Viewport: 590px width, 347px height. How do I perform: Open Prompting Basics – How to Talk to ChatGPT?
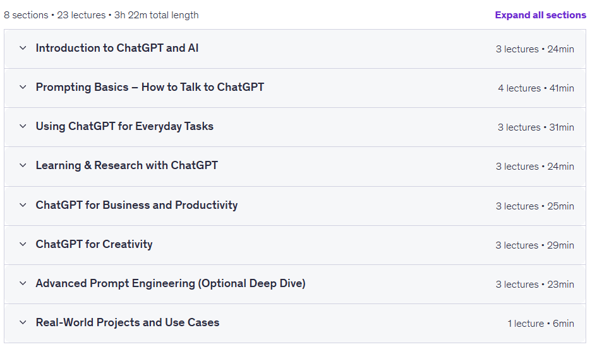[150, 87]
